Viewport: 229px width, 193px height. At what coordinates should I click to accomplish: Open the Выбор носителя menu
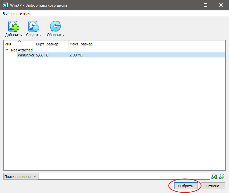pos(16,14)
